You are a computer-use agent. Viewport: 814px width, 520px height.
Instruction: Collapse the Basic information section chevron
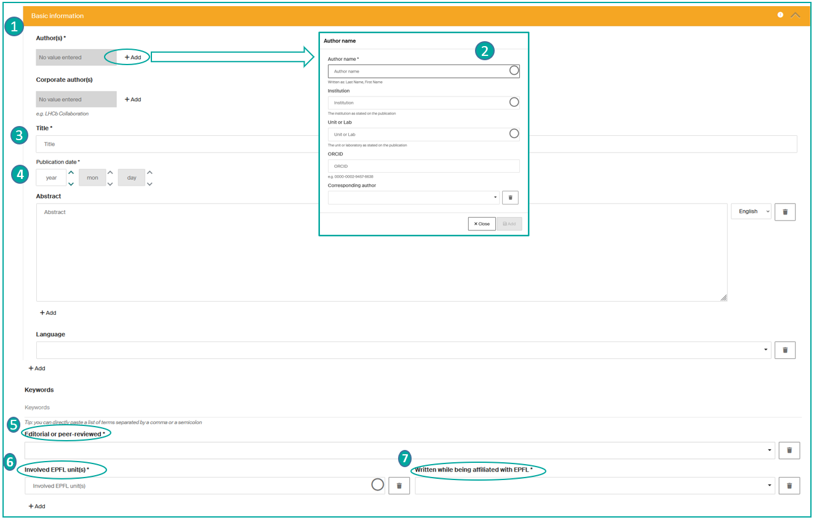coord(796,15)
